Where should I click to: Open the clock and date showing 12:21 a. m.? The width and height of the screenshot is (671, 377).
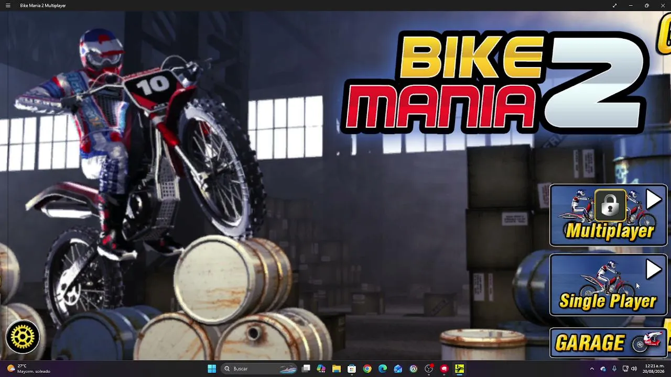(654, 369)
